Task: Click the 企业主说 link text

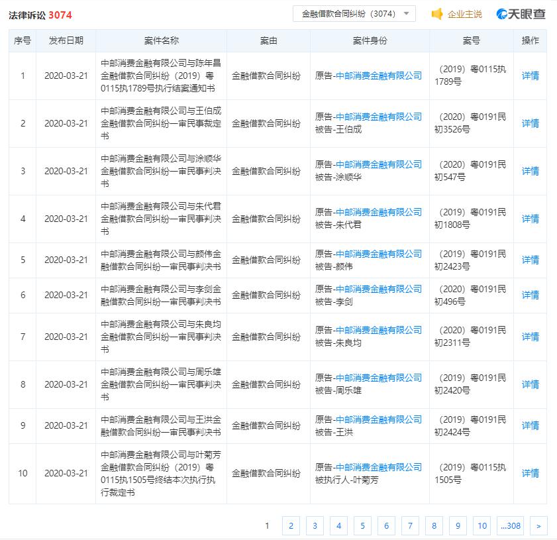Action: click(x=464, y=14)
